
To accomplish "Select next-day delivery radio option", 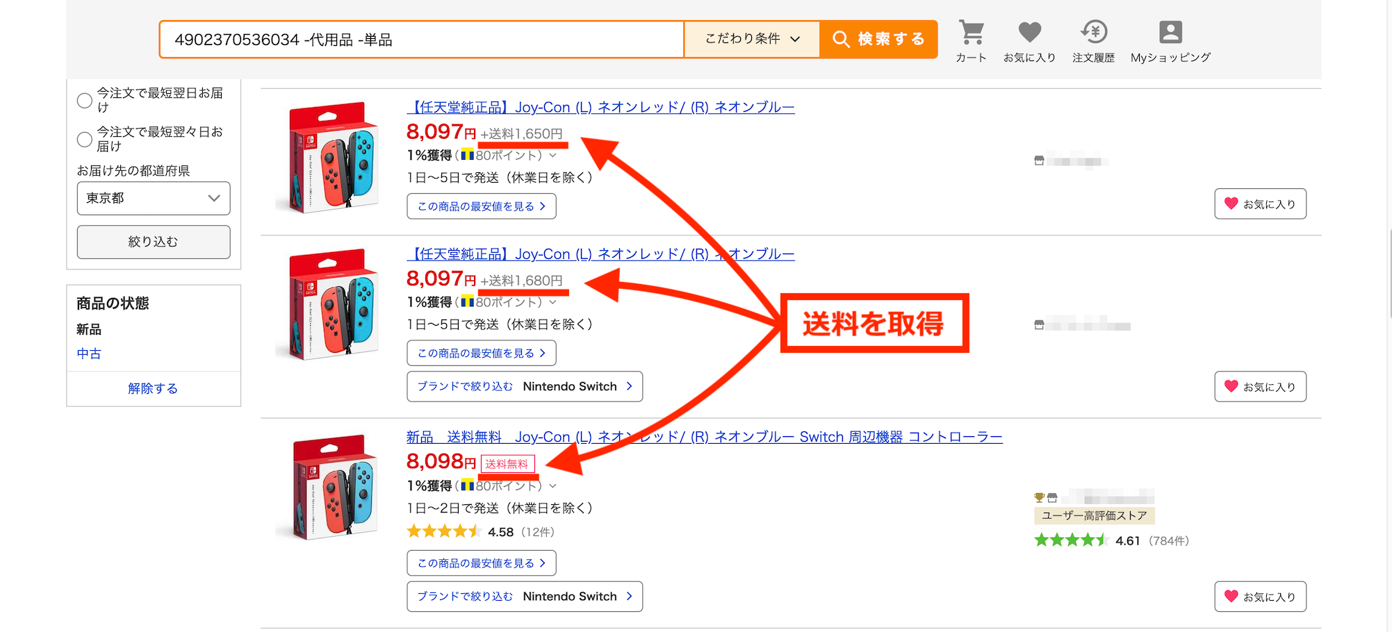I will coord(85,101).
